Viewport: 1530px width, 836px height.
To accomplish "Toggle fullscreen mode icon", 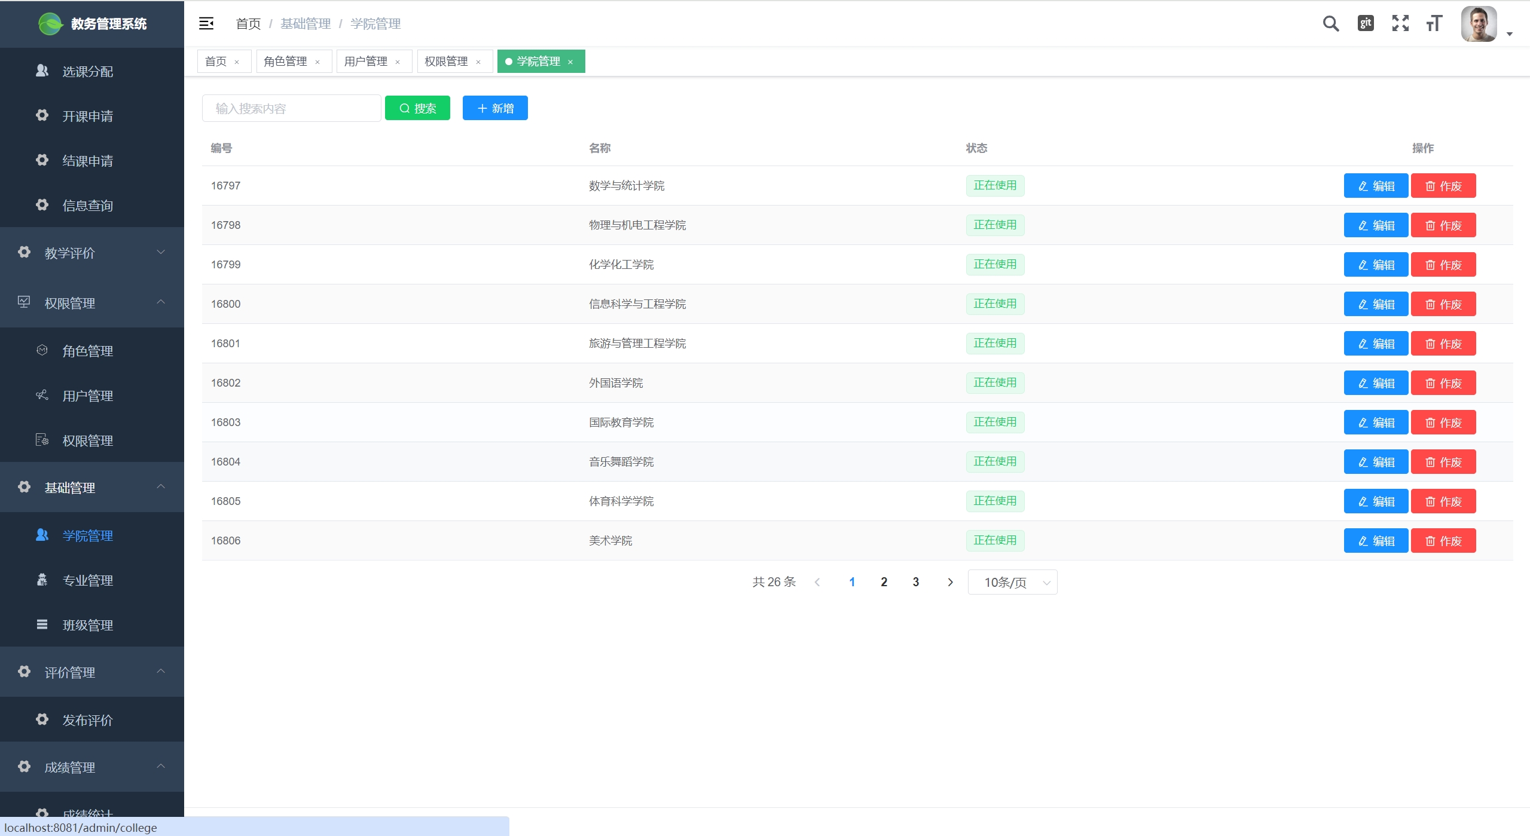I will tap(1400, 23).
